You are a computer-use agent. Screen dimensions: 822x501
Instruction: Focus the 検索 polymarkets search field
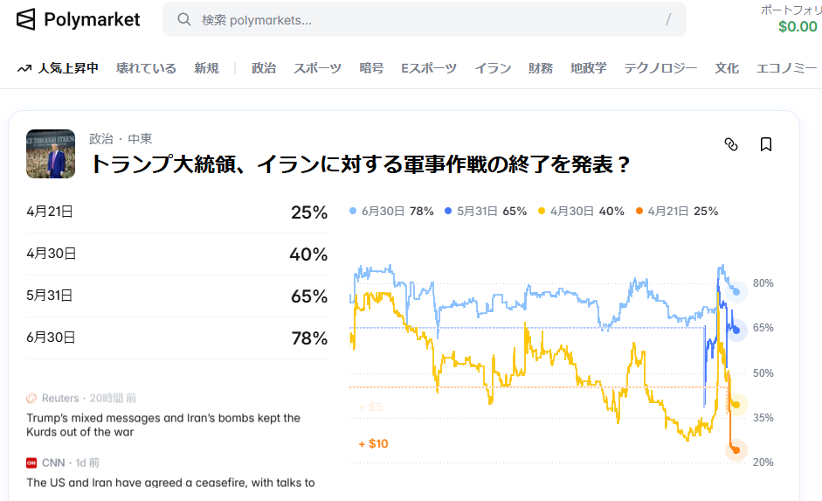[419, 19]
